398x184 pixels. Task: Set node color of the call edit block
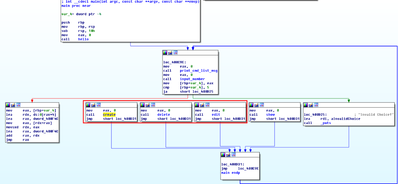point(197,105)
